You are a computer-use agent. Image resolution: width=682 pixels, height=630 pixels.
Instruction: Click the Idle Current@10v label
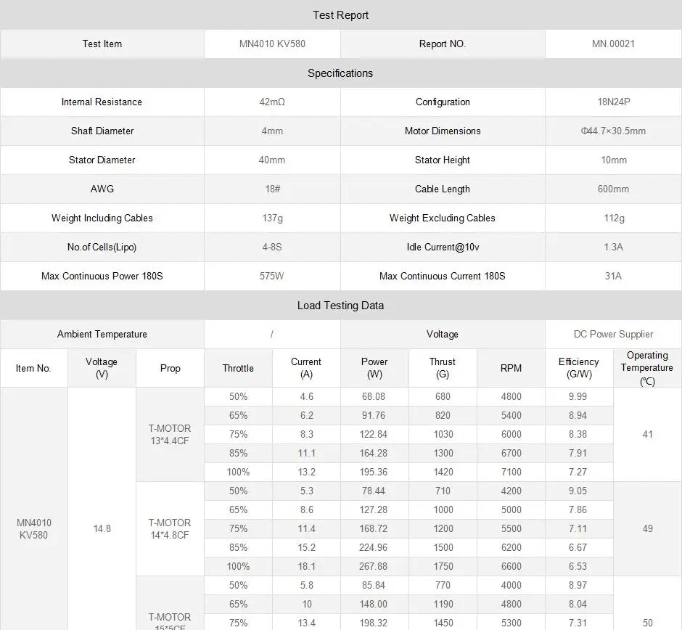(x=443, y=247)
